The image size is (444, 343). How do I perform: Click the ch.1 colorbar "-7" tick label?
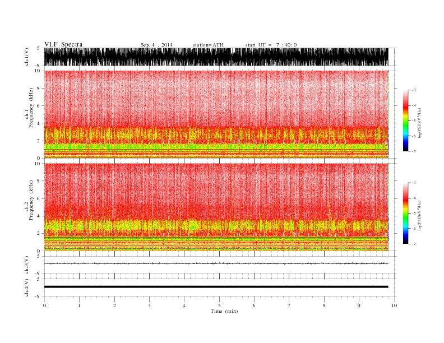click(414, 151)
